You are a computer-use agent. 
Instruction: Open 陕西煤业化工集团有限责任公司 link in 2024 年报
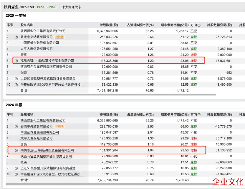tap(43, 121)
